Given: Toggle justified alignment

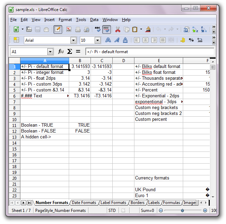Looking at the screenshot, I should (162, 40).
